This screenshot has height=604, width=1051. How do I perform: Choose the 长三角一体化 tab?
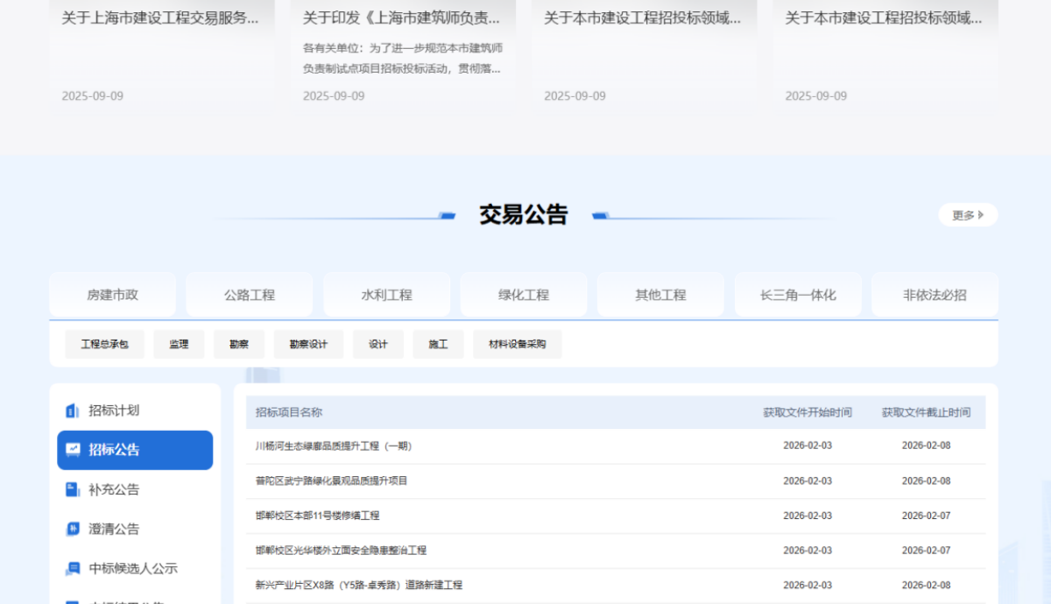click(x=798, y=295)
